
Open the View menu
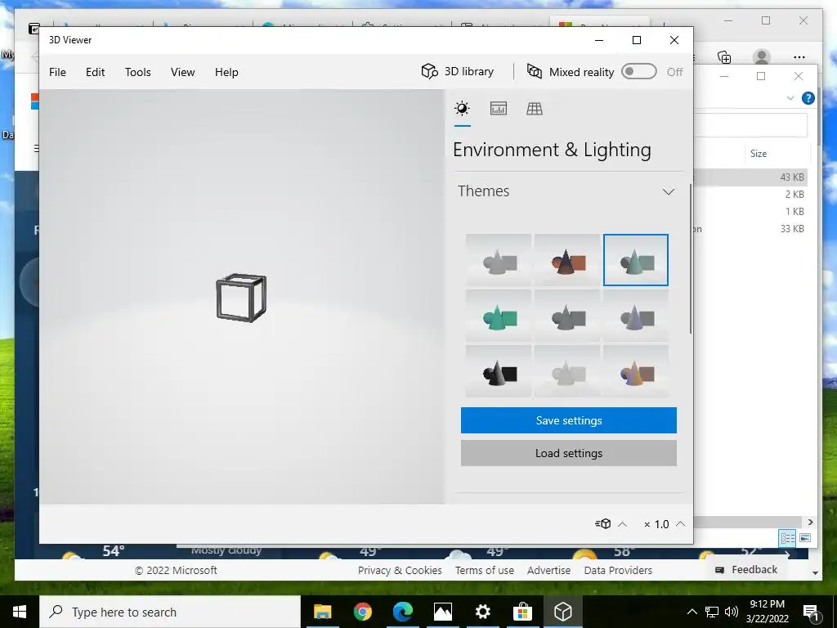pyautogui.click(x=182, y=72)
